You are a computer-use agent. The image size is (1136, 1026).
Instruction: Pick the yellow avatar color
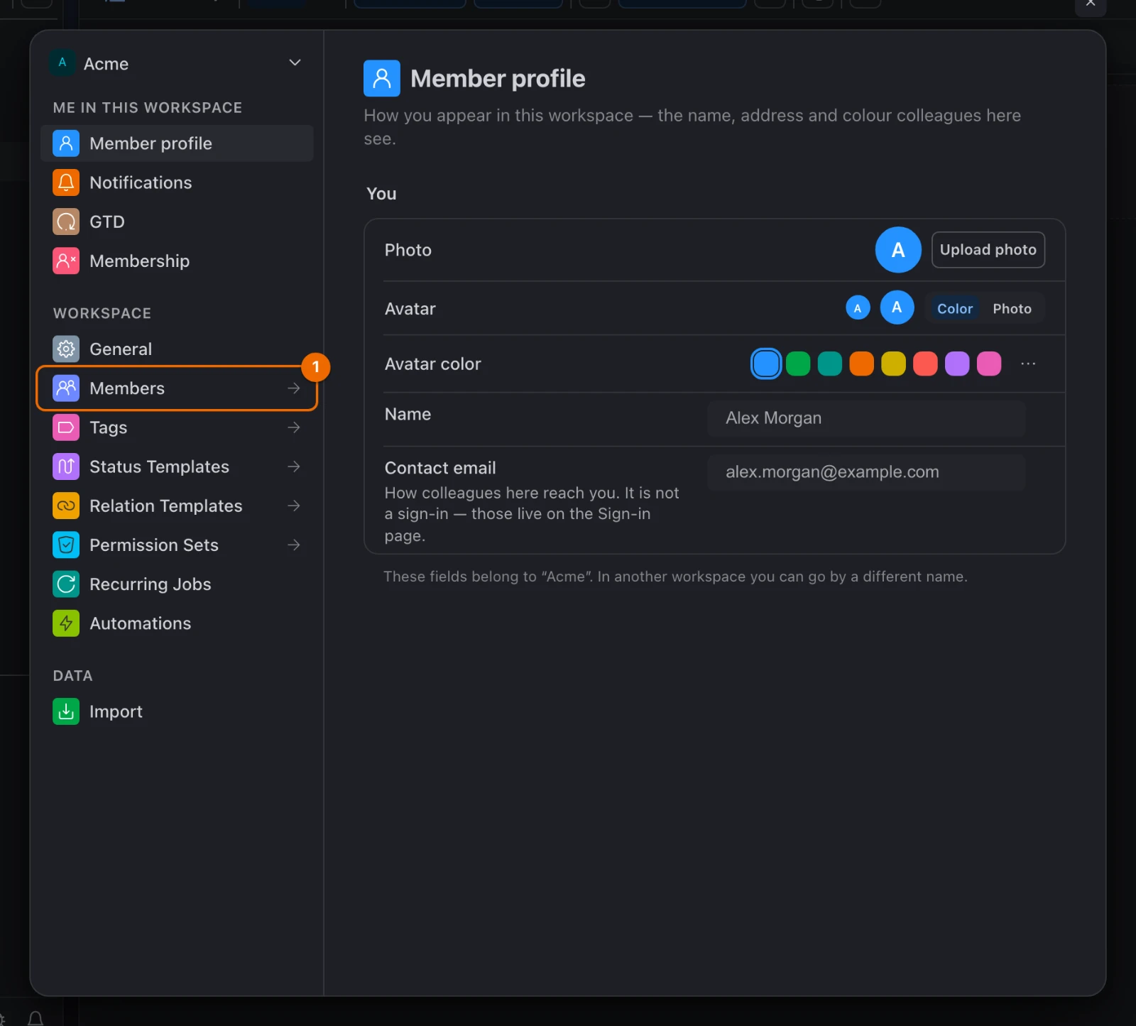(894, 364)
